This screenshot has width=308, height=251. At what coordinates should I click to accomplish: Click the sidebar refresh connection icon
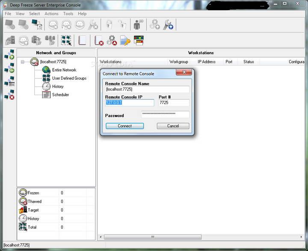tap(9, 68)
